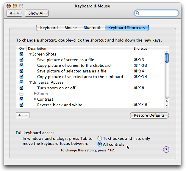The height and width of the screenshot is (171, 186).
Task: Switch to the Keyboard tab
Action: pyautogui.click(x=49, y=28)
